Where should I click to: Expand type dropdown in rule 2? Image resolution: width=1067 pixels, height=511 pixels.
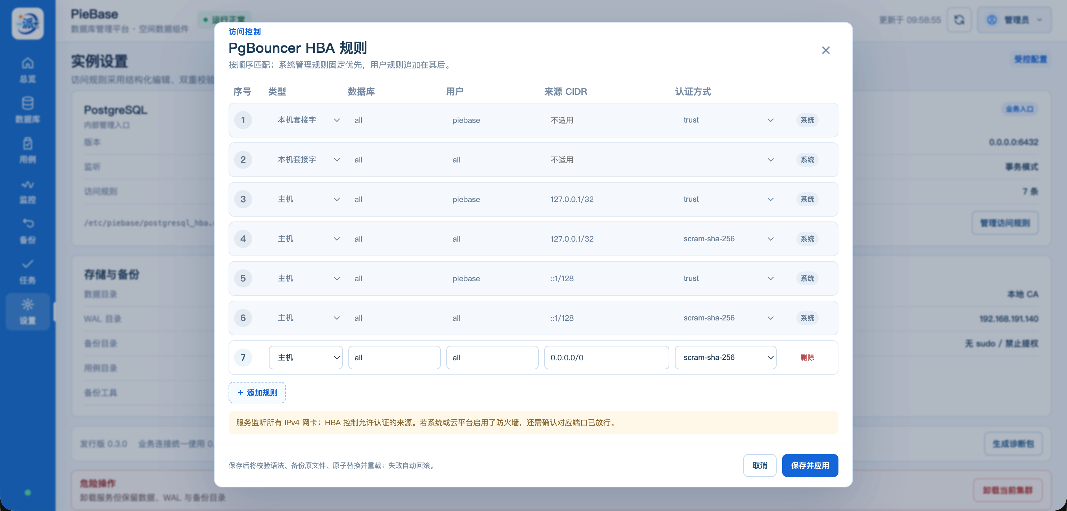[306, 160]
